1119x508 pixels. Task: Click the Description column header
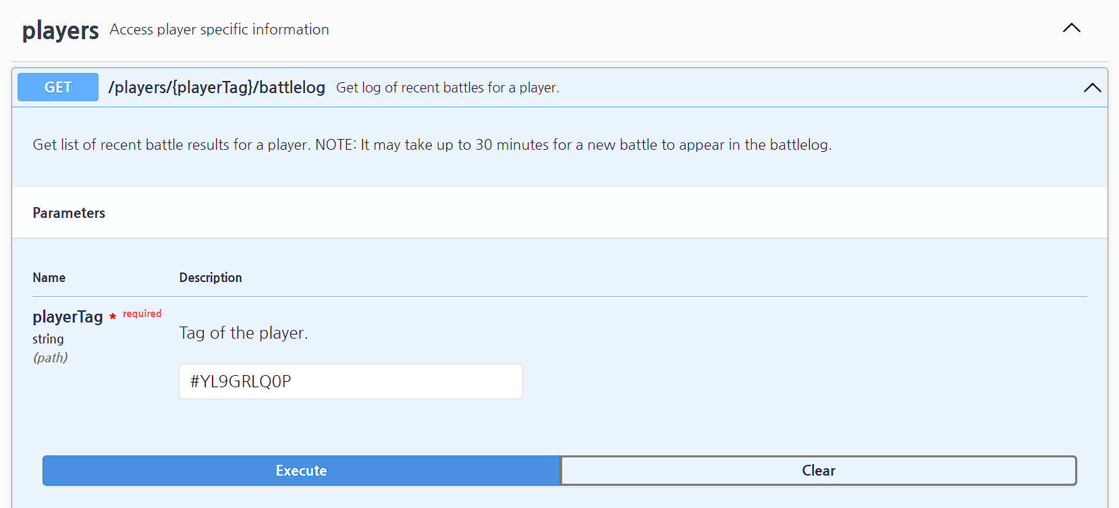click(x=210, y=277)
